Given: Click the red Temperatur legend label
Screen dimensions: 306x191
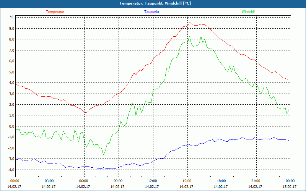Looking at the screenshot, I should [x=55, y=12].
